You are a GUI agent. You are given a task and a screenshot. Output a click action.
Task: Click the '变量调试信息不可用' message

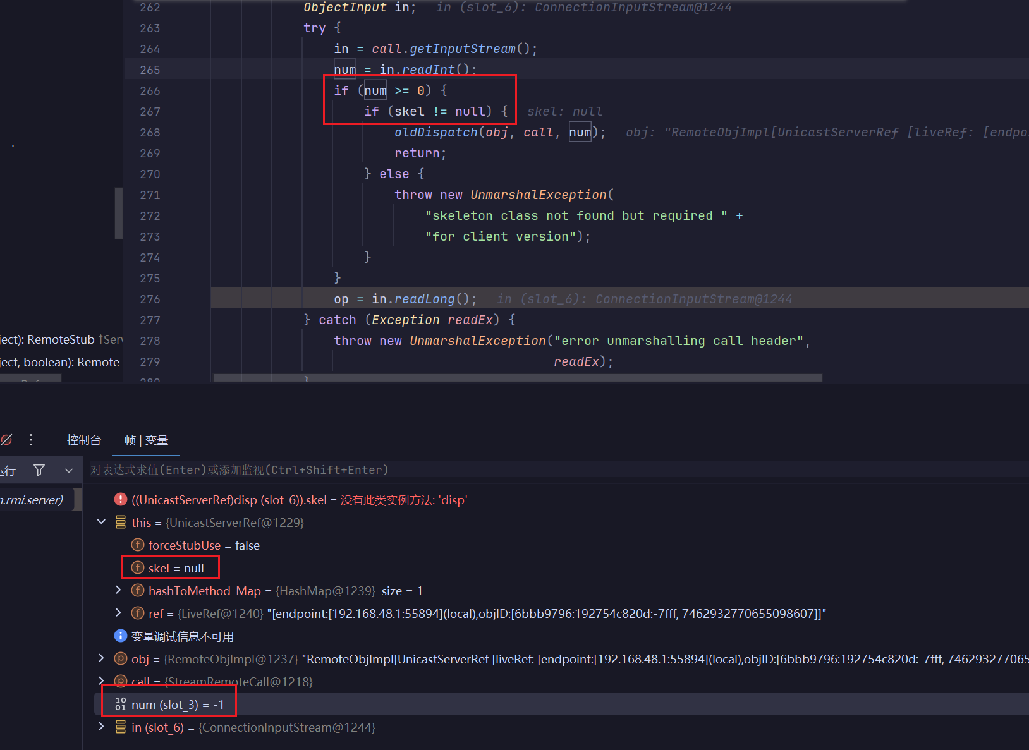click(x=182, y=636)
